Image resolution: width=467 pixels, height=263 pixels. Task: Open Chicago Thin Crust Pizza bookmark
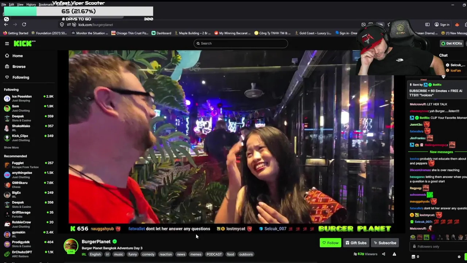pyautogui.click(x=130, y=33)
